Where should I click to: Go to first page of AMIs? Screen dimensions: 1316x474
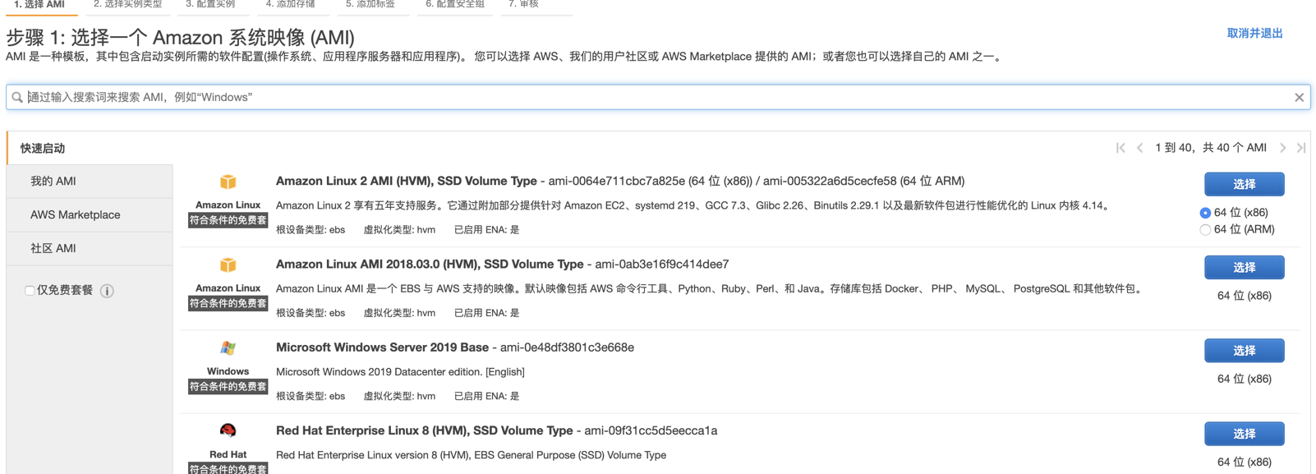point(1120,148)
